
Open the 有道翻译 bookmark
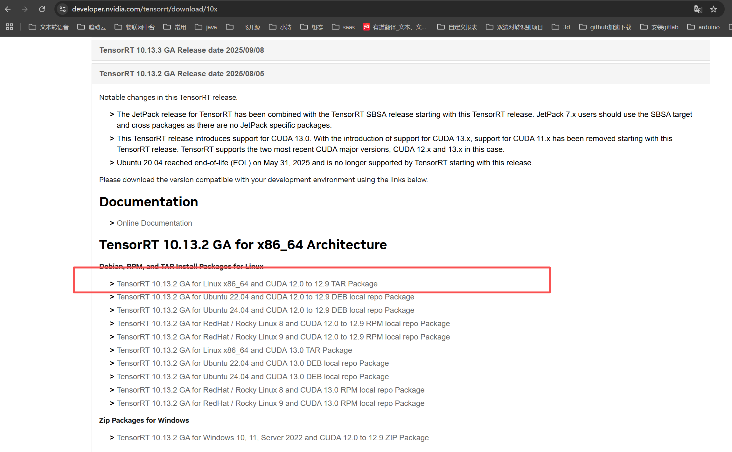[x=394, y=27]
